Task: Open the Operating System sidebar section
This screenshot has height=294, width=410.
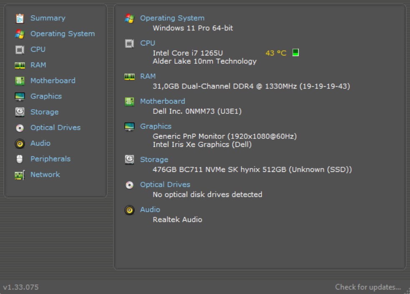Action: coord(62,34)
